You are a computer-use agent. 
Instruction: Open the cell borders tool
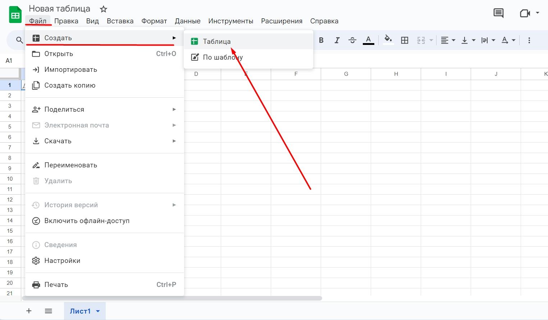[x=405, y=40]
